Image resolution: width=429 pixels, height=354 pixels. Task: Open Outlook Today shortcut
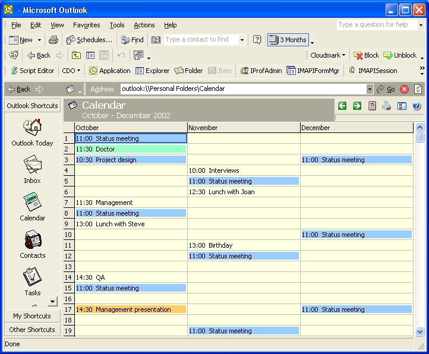(32, 133)
